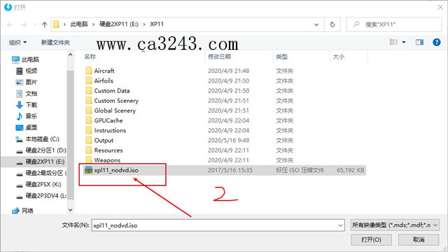Click the sidebar scrollbar up arrow

[70, 55]
